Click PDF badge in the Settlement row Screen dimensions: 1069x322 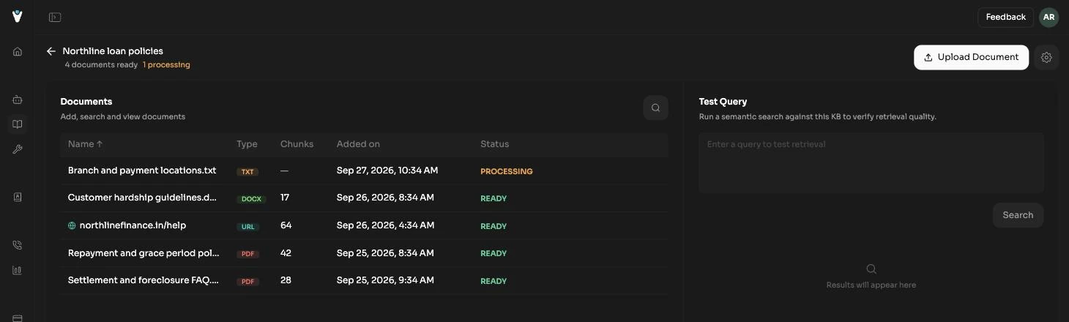[x=247, y=282]
